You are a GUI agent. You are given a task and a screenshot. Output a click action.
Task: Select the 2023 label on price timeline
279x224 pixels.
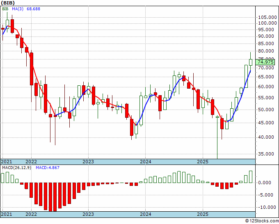[88, 162]
